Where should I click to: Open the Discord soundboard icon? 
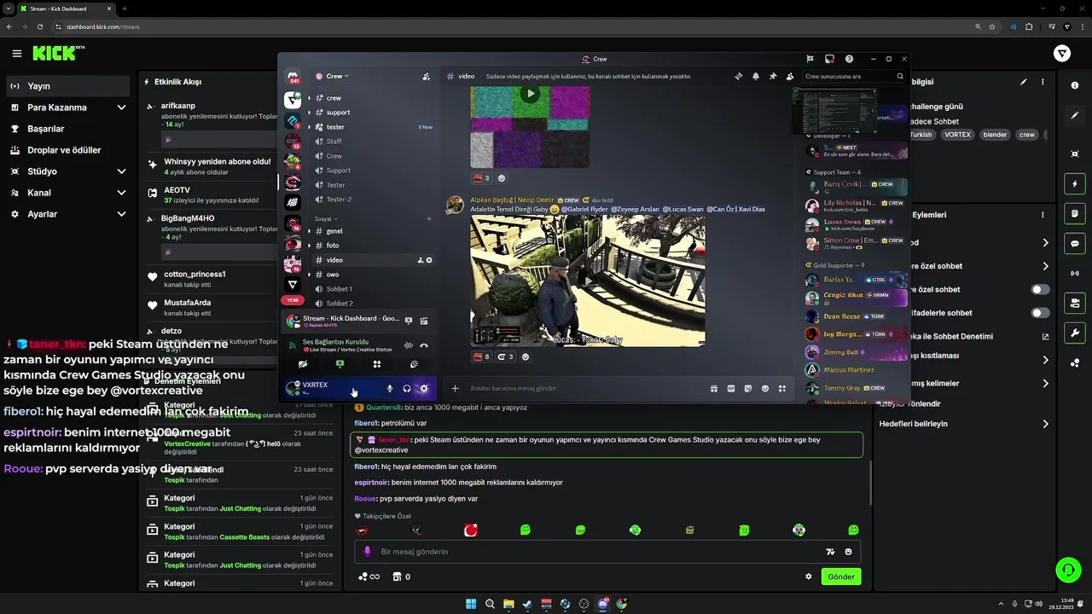click(x=414, y=364)
